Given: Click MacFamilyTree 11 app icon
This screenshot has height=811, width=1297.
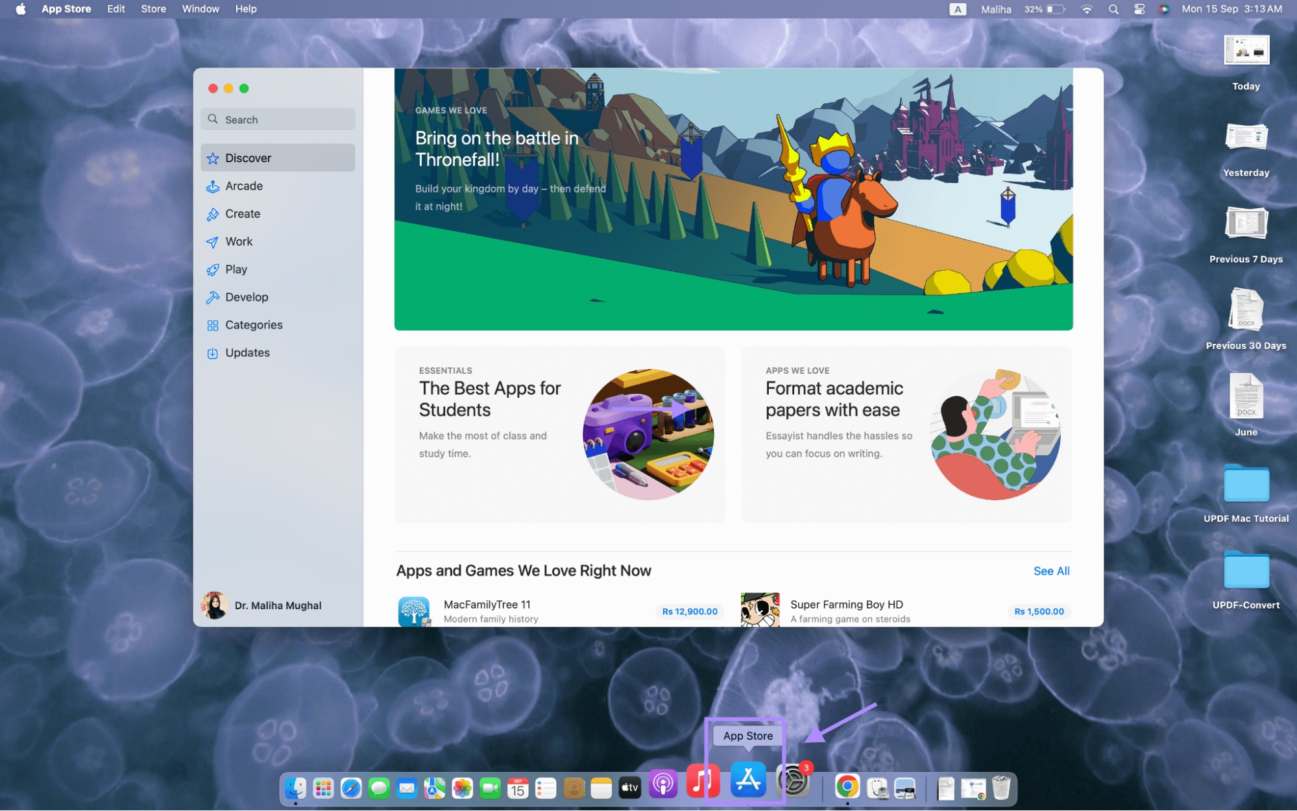Looking at the screenshot, I should coord(414,611).
